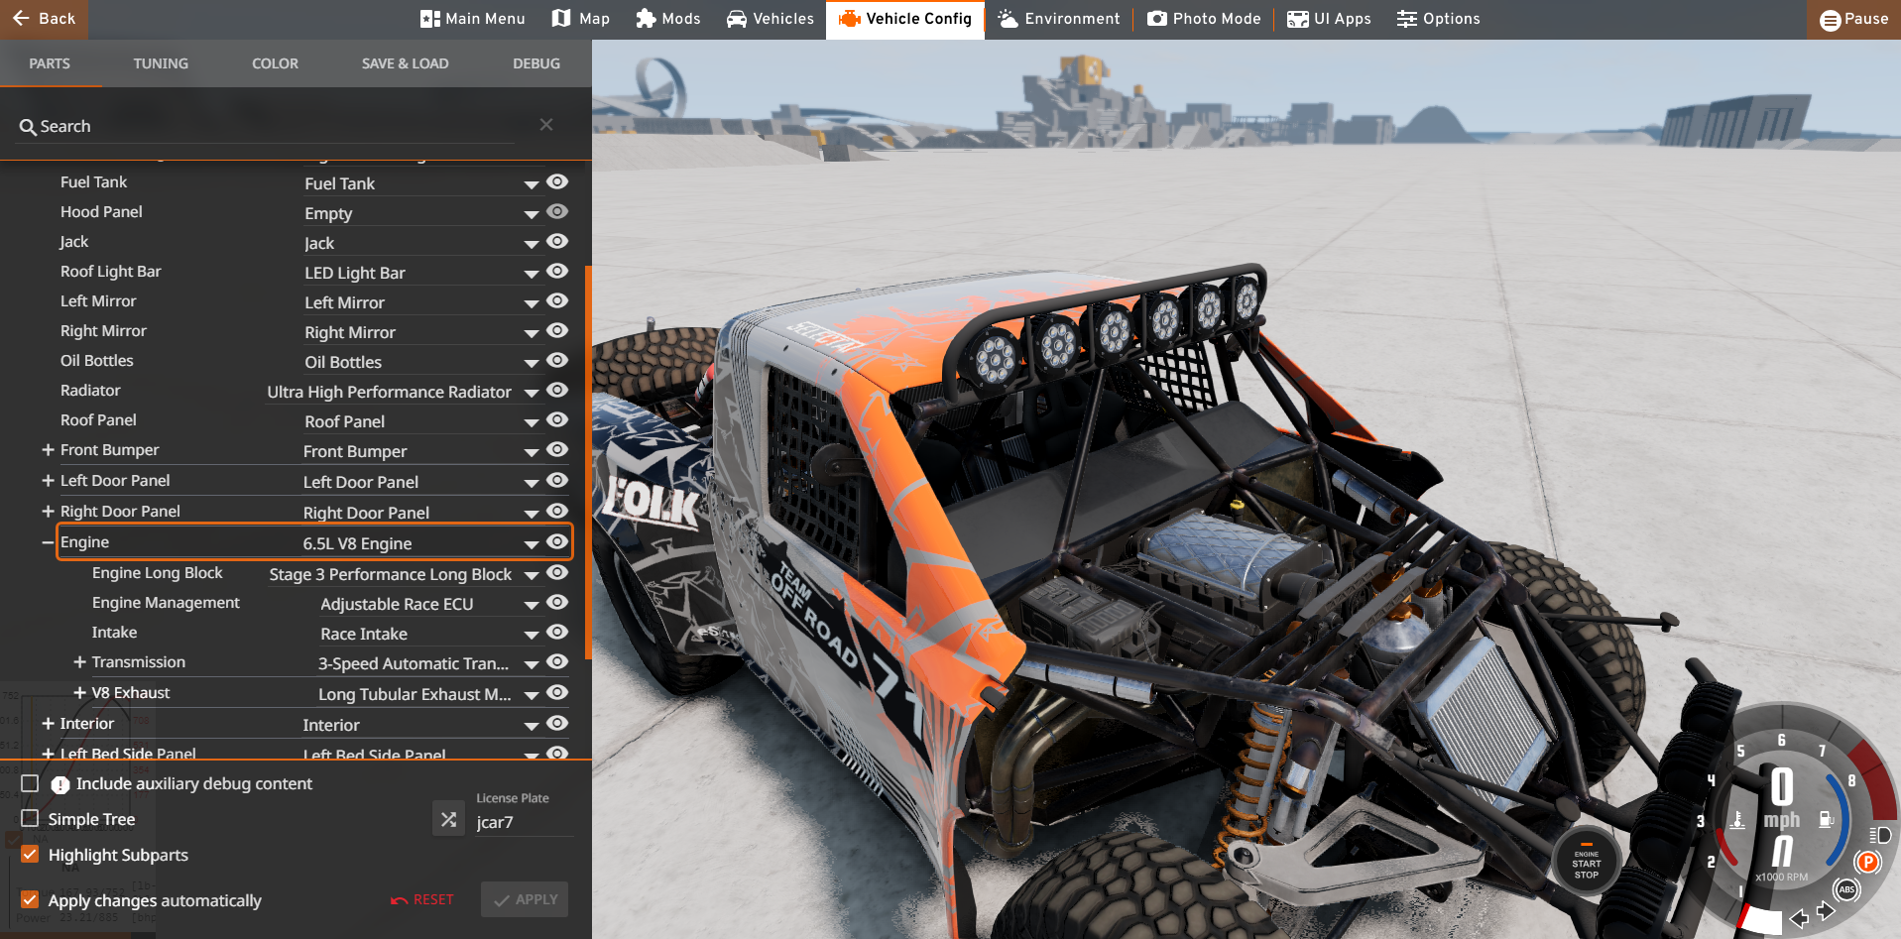Viewport: 1901px width, 939px height.
Task: Switch to the COLOR tab
Action: pyautogui.click(x=275, y=63)
